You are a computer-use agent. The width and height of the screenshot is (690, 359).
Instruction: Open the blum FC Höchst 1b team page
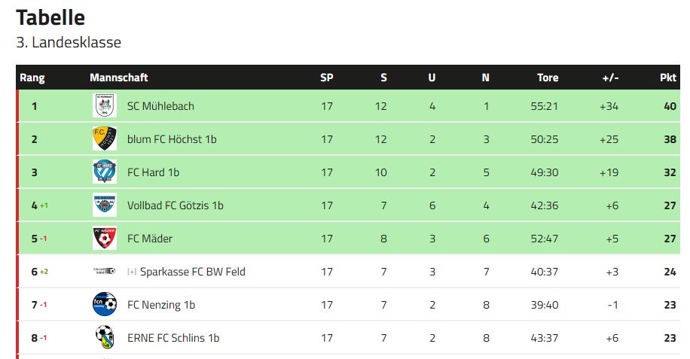click(172, 139)
